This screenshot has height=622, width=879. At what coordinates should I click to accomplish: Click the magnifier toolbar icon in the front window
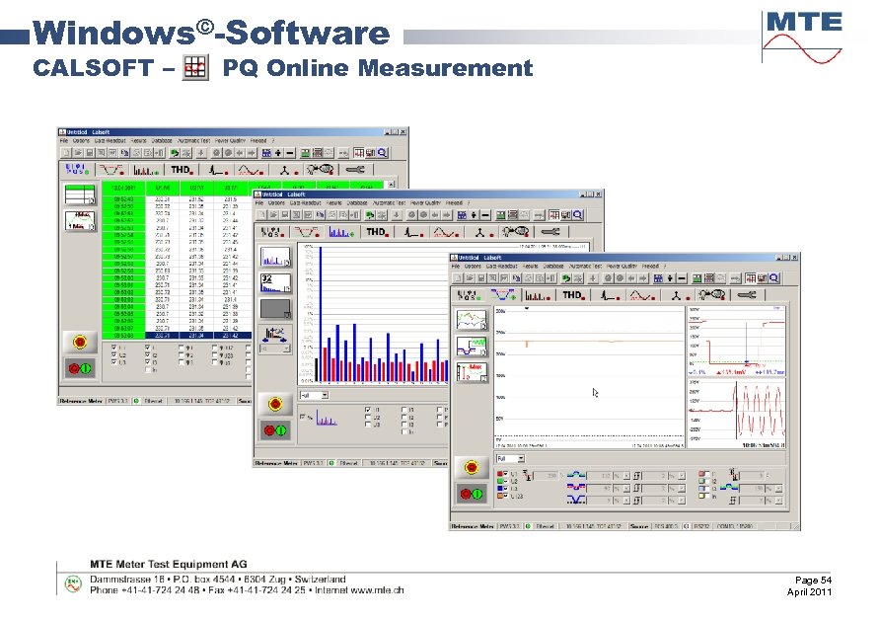pyautogui.click(x=774, y=278)
